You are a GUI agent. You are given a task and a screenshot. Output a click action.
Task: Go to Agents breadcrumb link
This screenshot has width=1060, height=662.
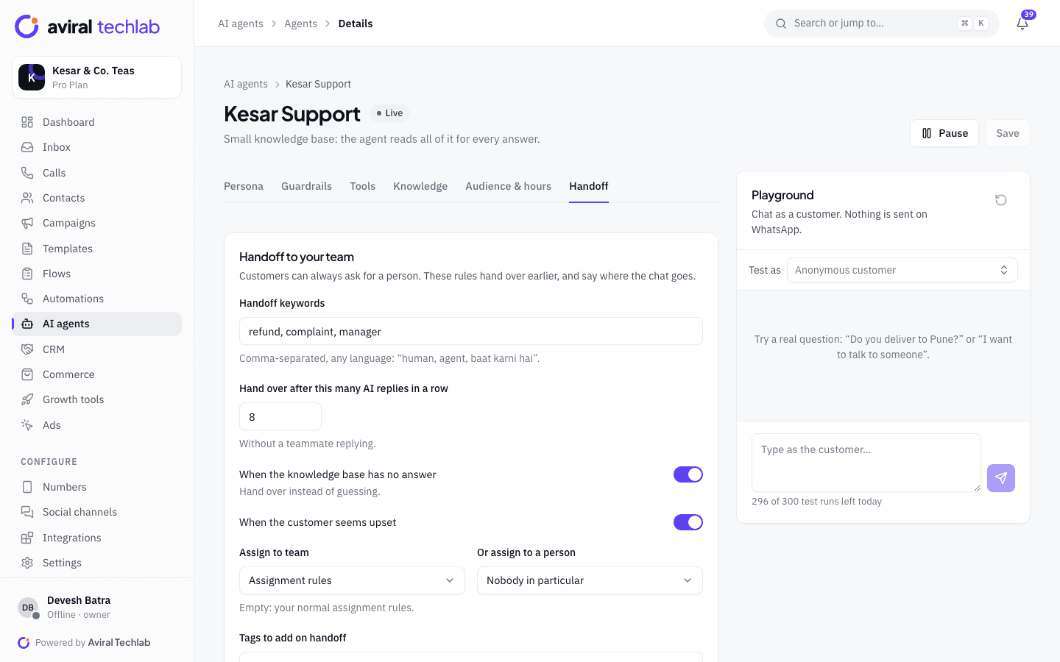pyautogui.click(x=301, y=24)
